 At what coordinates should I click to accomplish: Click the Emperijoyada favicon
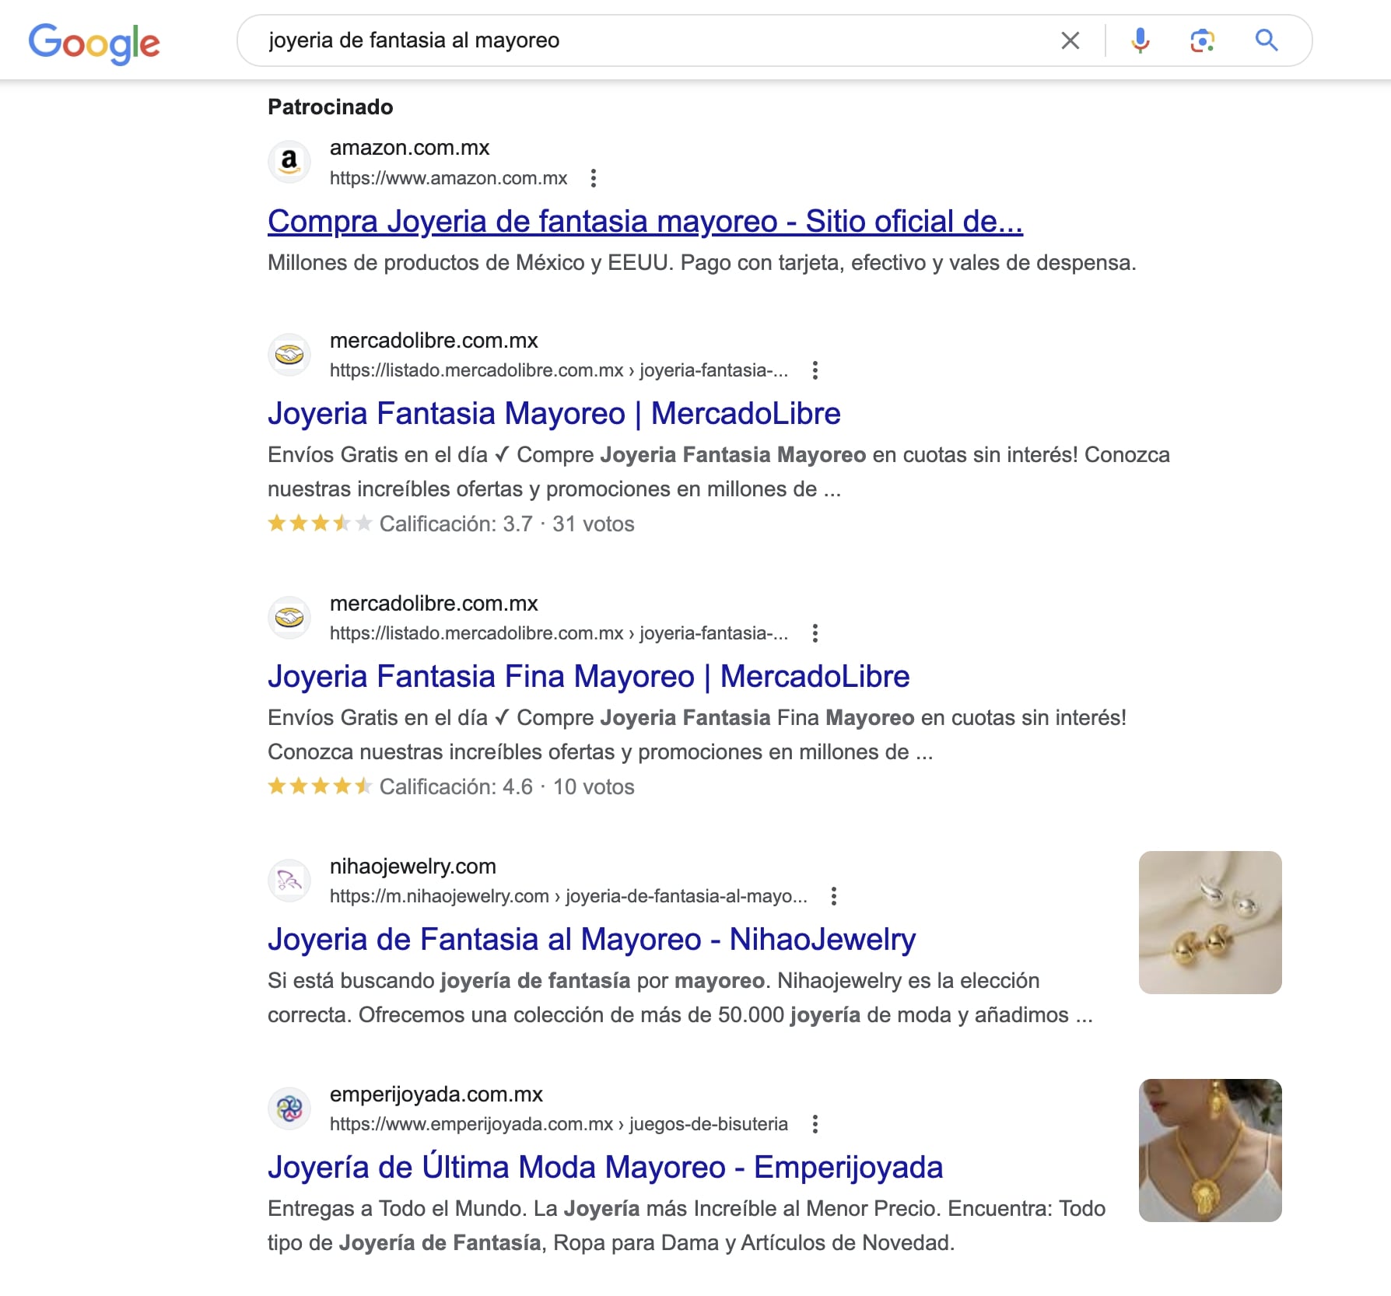tap(289, 1109)
